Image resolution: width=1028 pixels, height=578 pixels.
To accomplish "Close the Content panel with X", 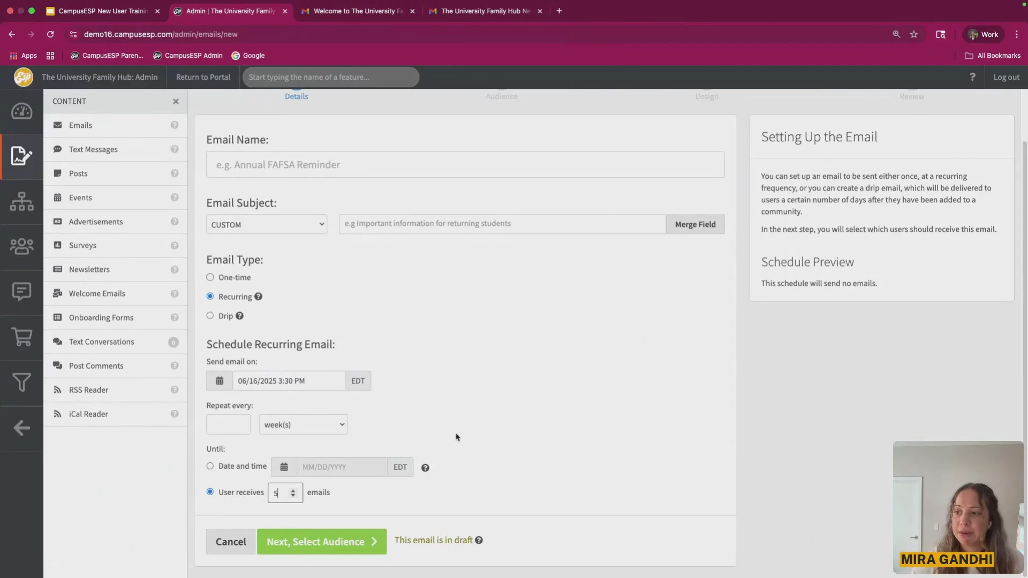I will pyautogui.click(x=176, y=101).
